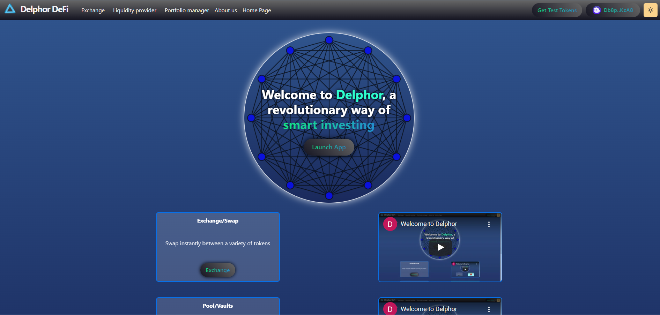The width and height of the screenshot is (660, 315).
Task: Navigate to Home Page link
Action: (257, 10)
